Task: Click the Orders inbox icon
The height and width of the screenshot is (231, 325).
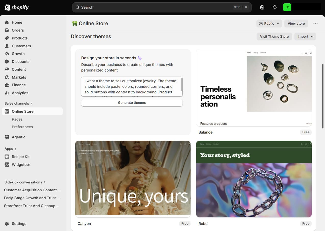Action: (7, 30)
